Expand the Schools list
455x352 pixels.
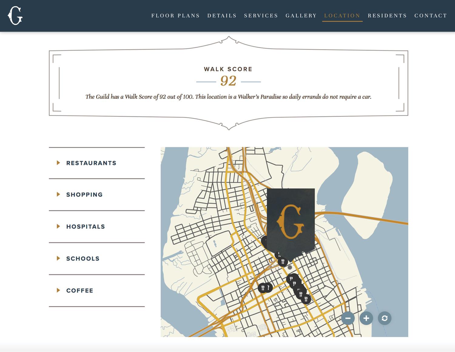point(83,258)
